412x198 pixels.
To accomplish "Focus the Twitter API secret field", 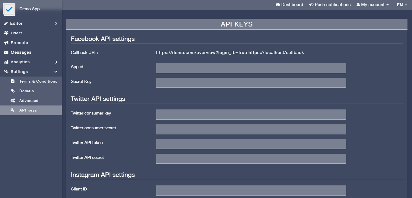I will (251, 159).
